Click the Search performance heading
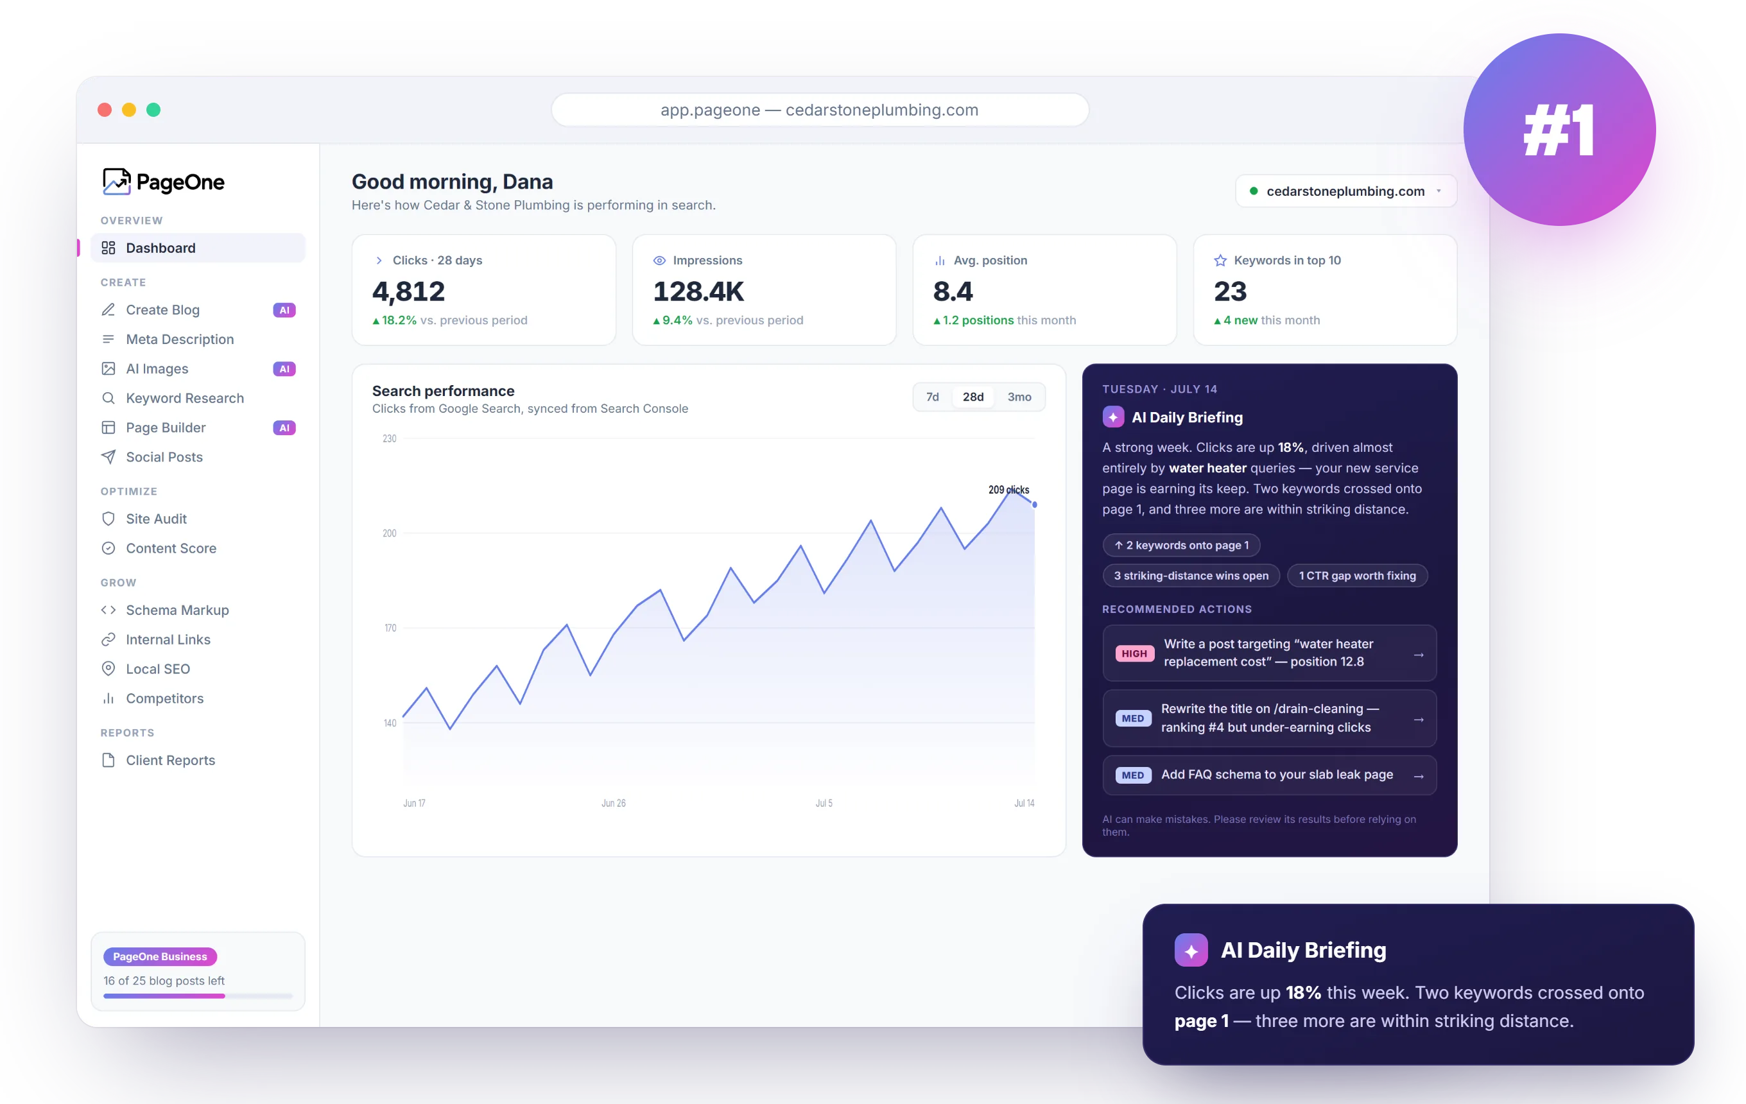This screenshot has width=1746, height=1104. pos(443,391)
